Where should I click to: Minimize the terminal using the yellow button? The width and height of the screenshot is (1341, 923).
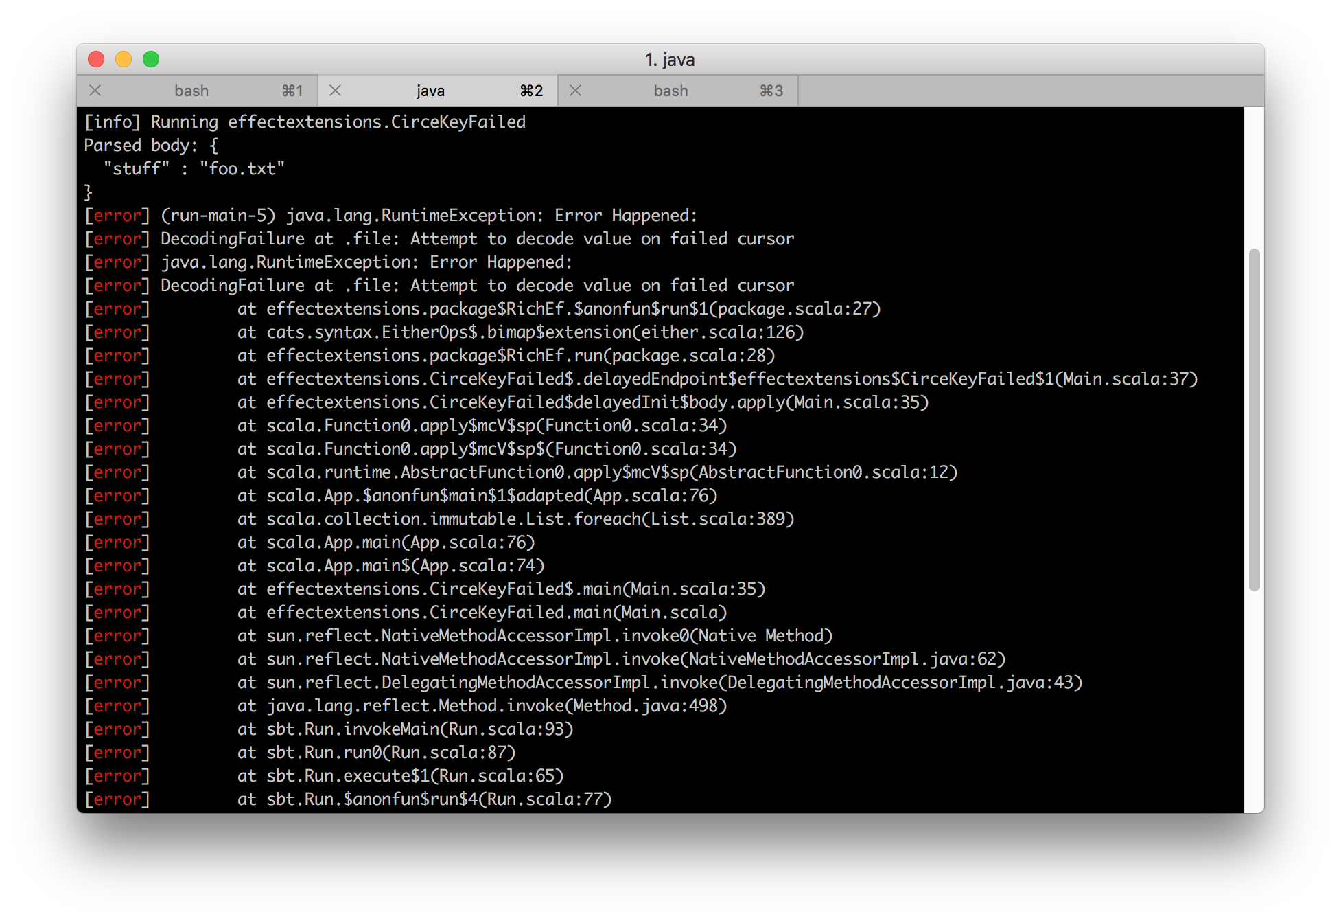pos(124,60)
